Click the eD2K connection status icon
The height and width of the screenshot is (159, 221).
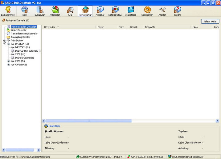pos(170,157)
